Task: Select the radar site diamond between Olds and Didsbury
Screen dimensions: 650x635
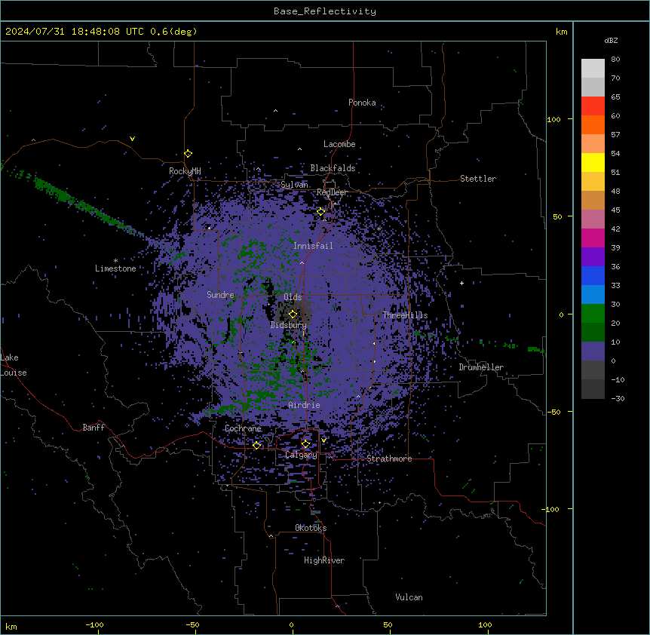Action: click(293, 314)
